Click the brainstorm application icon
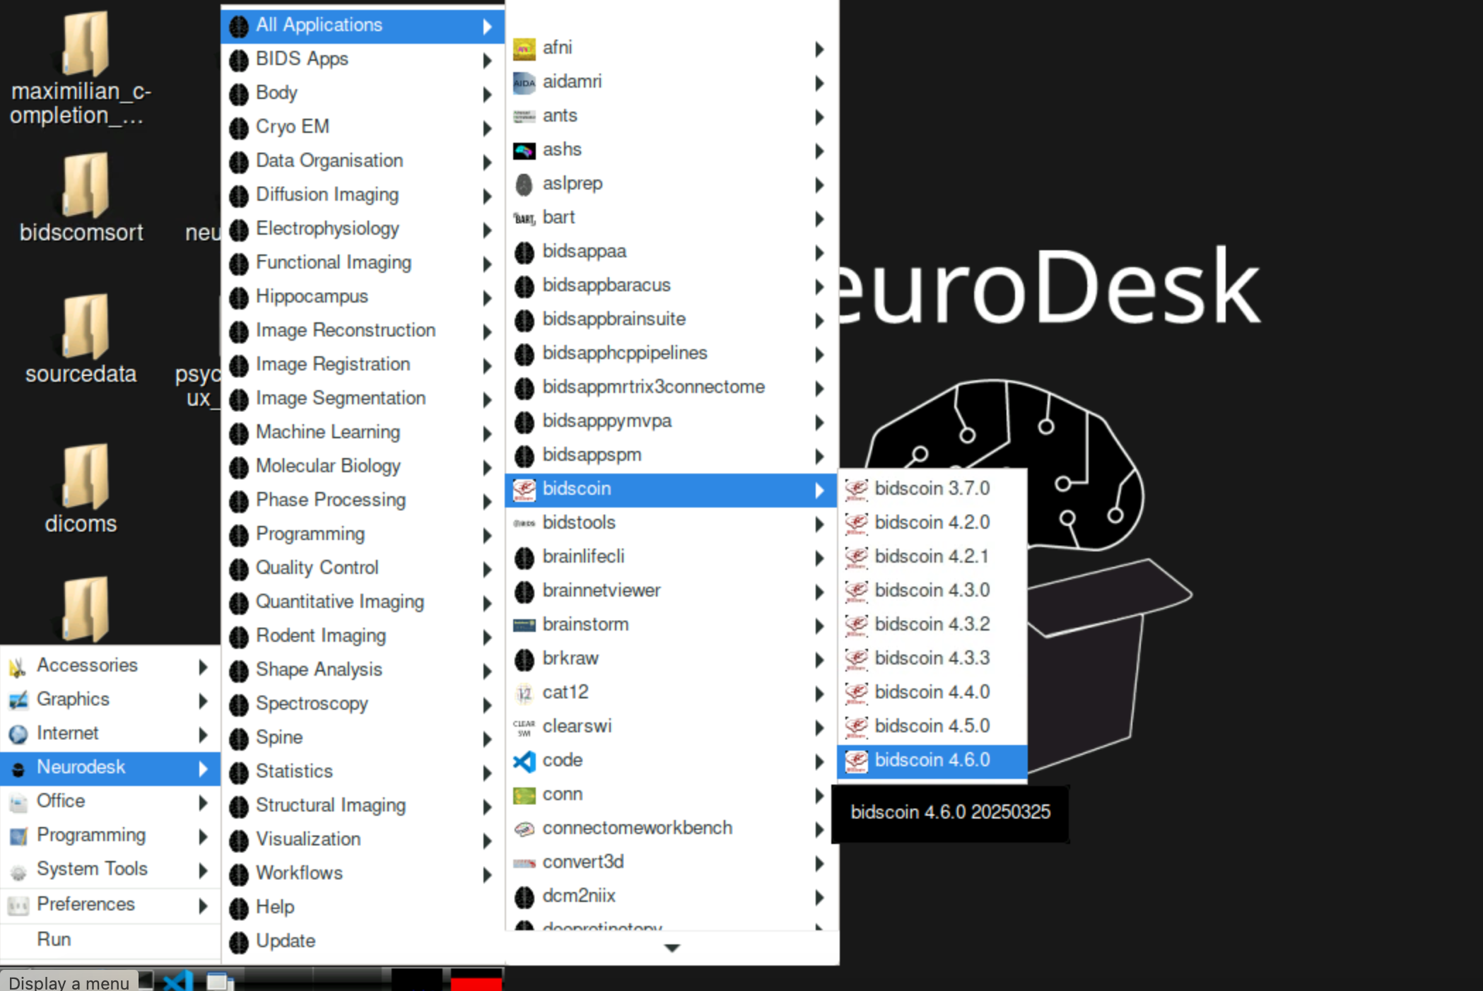The height and width of the screenshot is (991, 1483). tap(524, 626)
